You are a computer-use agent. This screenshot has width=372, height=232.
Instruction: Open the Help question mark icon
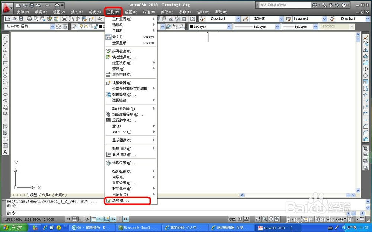(x=193, y=19)
